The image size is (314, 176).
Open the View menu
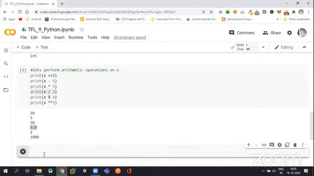coord(46,38)
